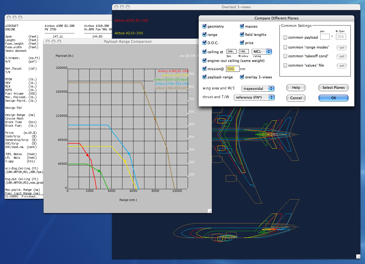Click the Price row in data table
The width and height of the screenshot is (365, 264).
pos(21,133)
